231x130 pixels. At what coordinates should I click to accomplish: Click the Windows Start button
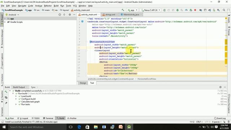pos(4,127)
